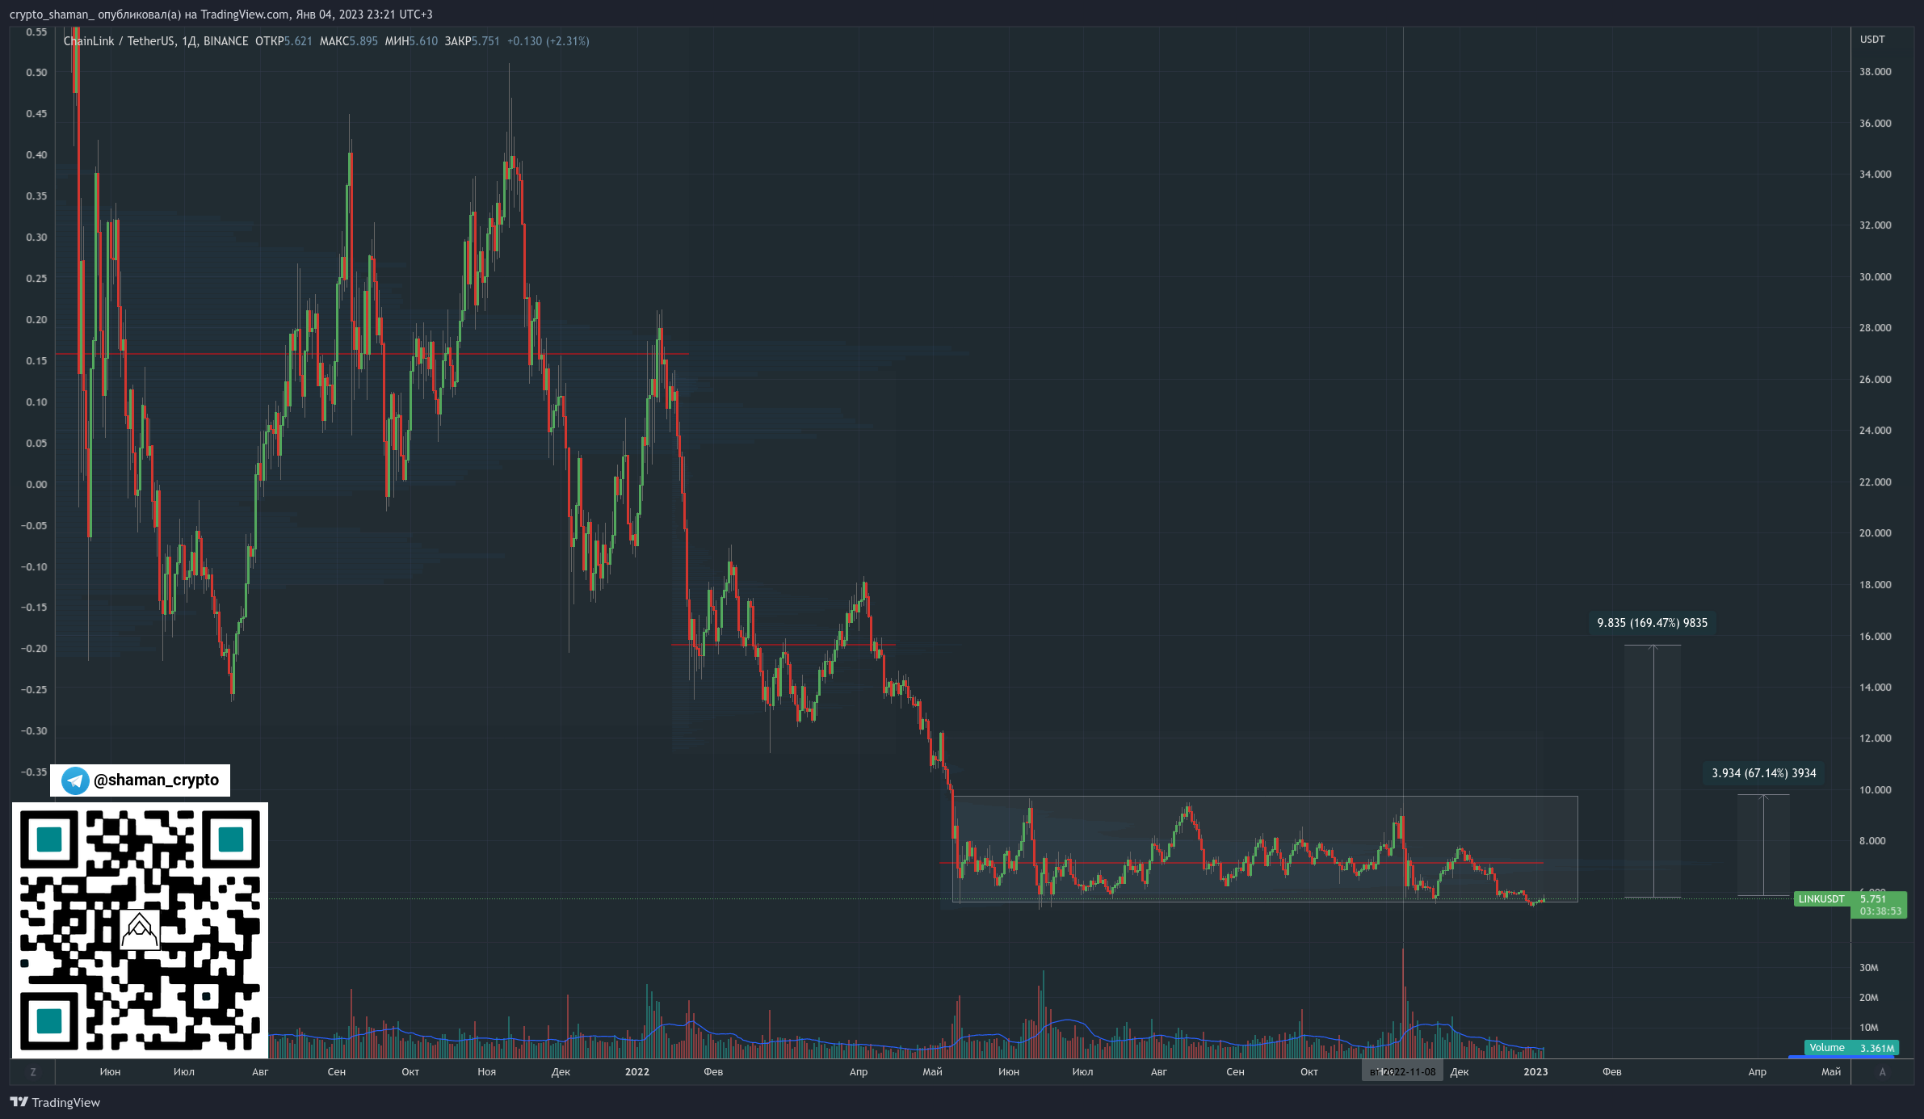Click the 2022-11-08 date marker on the time axis

(x=1403, y=1072)
